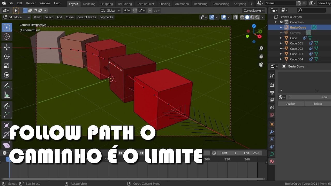Toggle snapping magnet in header
331x186 pixels.
(135, 11)
